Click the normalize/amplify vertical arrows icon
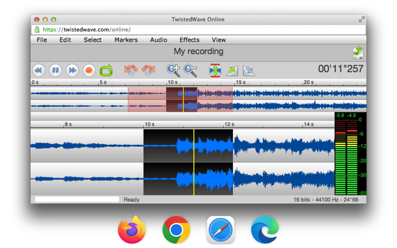The height and width of the screenshot is (248, 397). point(215,70)
